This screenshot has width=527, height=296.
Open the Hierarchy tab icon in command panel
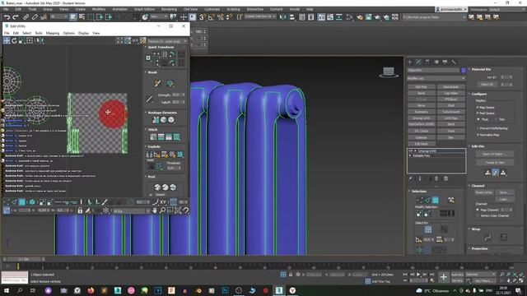427,62
